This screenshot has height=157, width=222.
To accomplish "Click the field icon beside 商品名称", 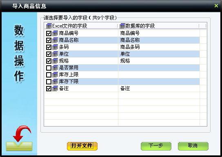I will (55, 40).
